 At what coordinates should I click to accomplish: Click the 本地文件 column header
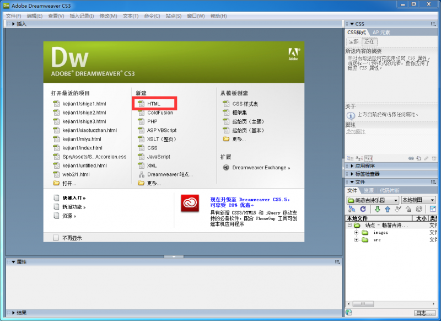coord(379,218)
